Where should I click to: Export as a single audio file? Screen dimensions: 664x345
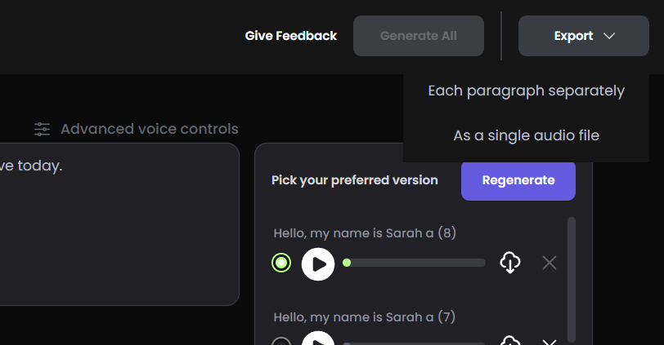tap(526, 135)
